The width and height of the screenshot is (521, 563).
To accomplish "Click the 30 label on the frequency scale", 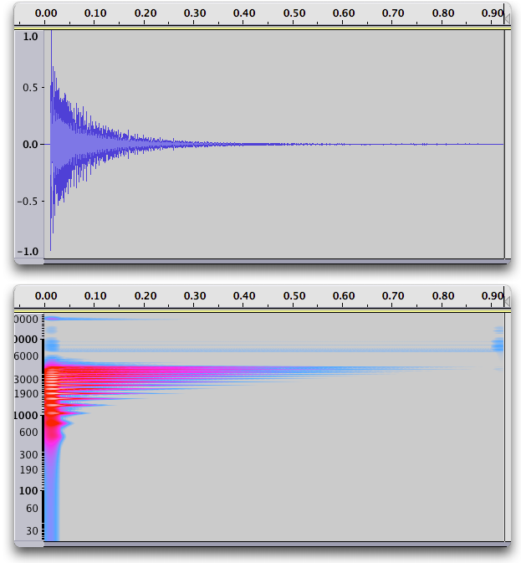I will tap(32, 530).
